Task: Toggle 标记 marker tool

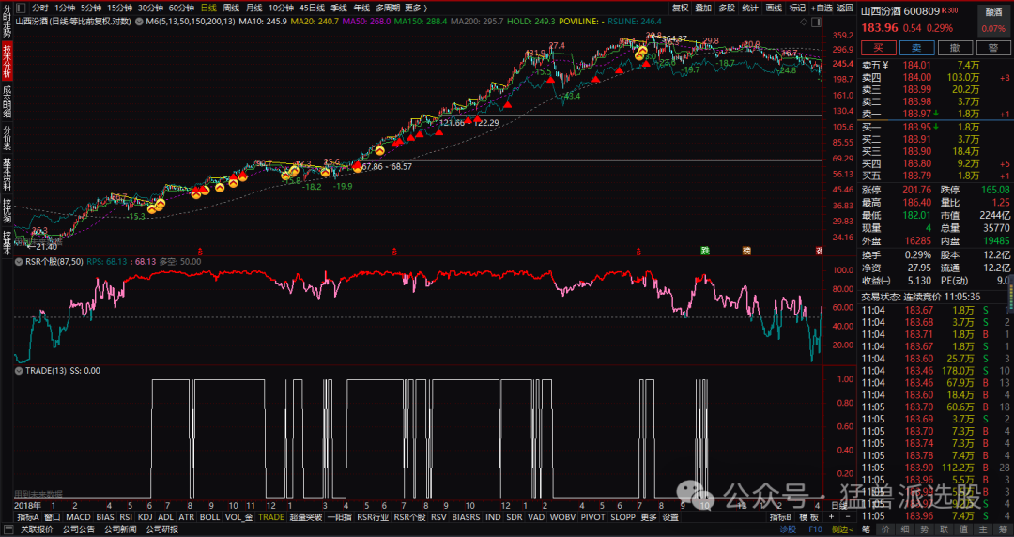Action: point(797,8)
